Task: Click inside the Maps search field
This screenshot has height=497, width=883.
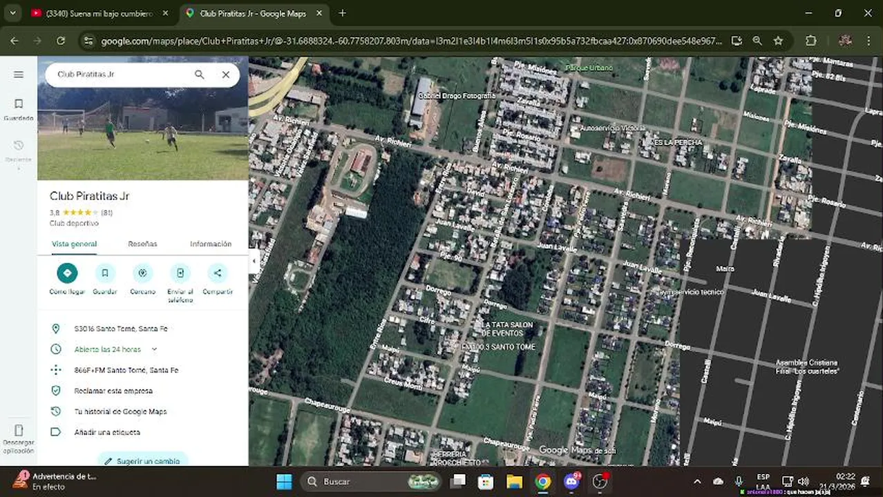Action: pos(121,75)
